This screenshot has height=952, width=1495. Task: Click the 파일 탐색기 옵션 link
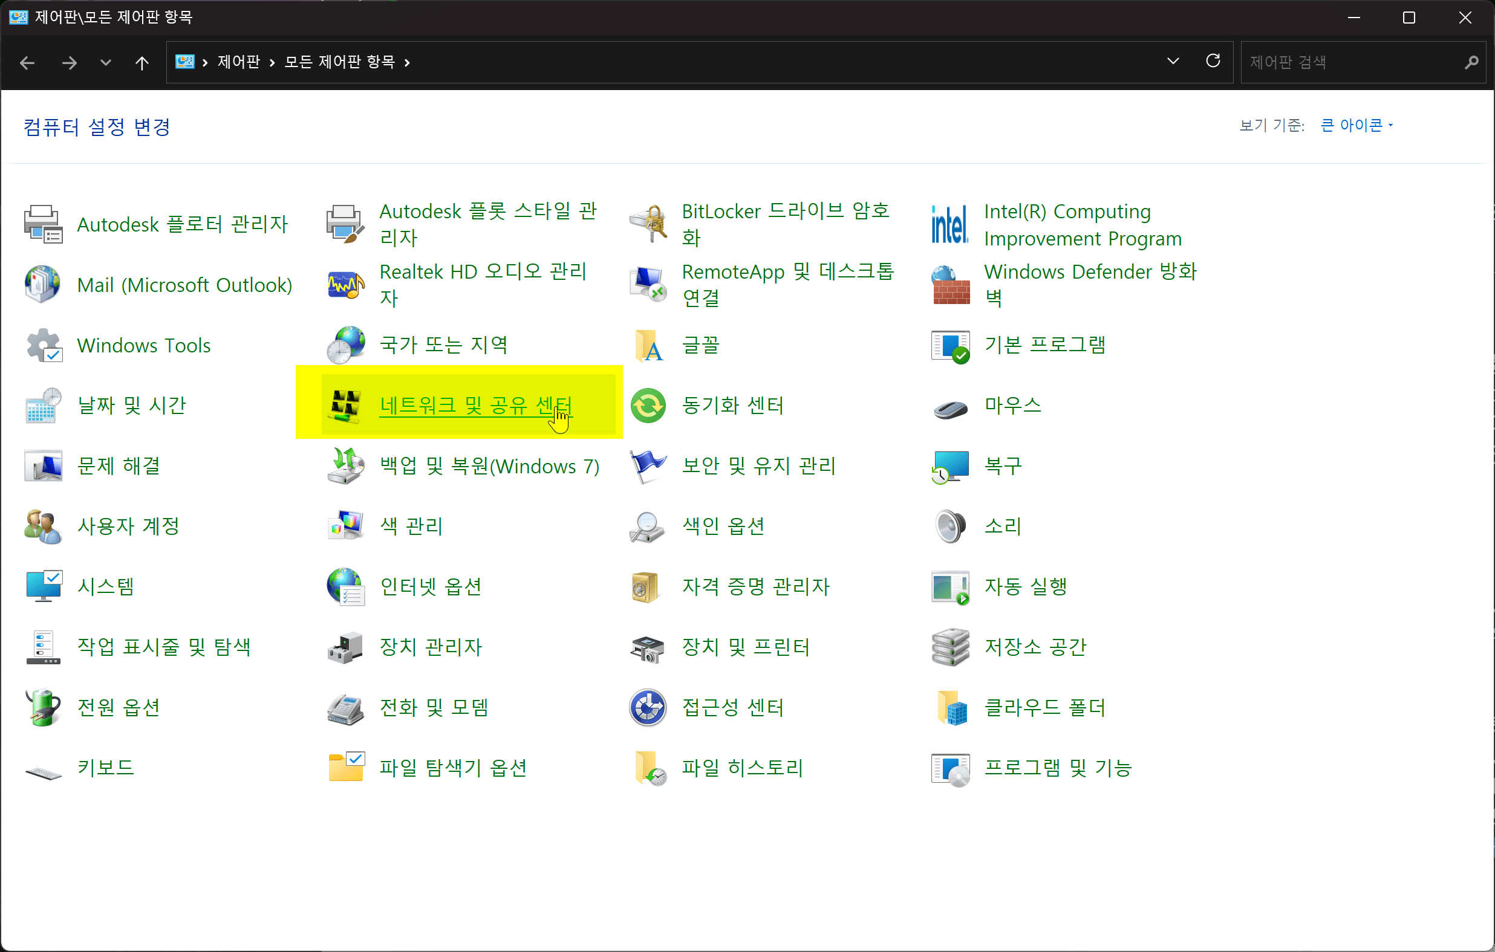453,768
